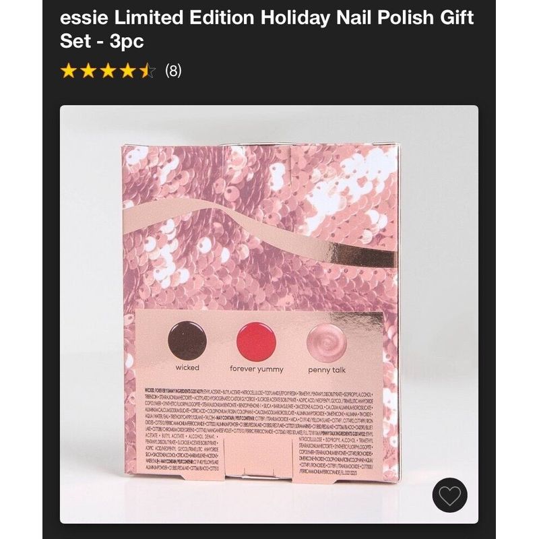Click the 'penny talk' shade label
The height and width of the screenshot is (539, 539).
click(327, 370)
